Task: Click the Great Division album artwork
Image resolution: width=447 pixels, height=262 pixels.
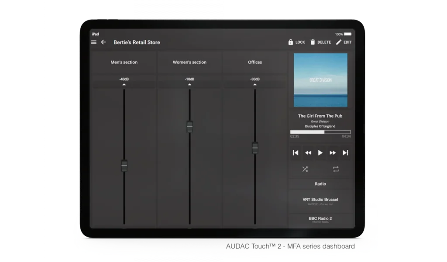Action: [320, 80]
